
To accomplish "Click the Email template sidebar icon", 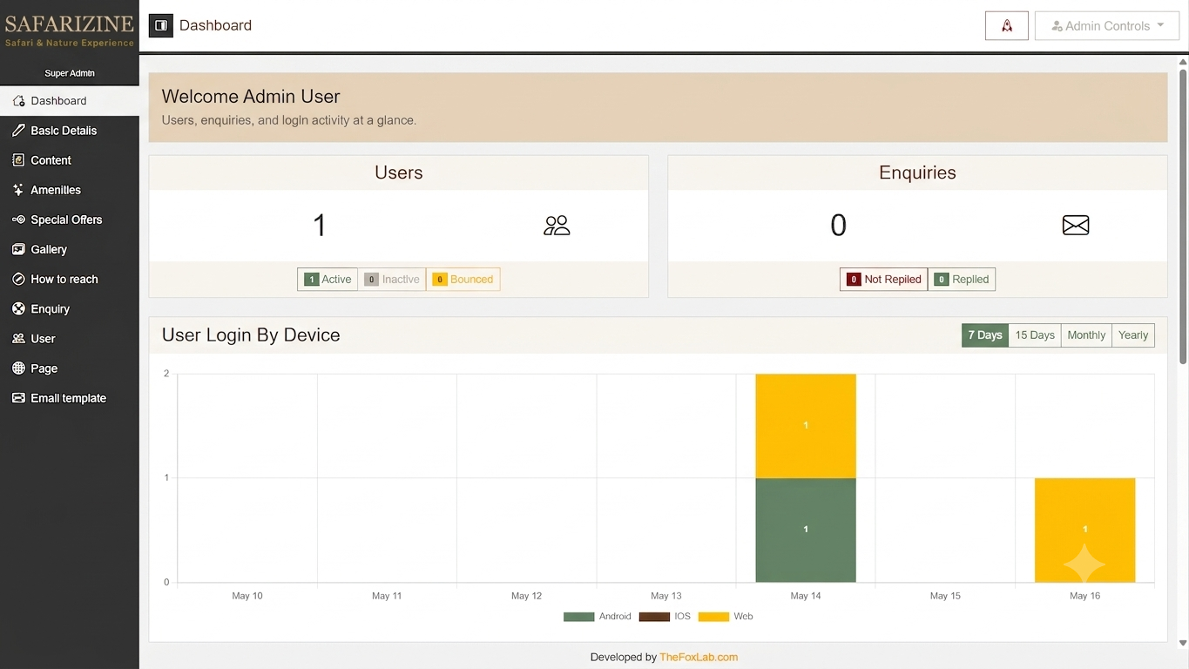I will click(x=18, y=397).
